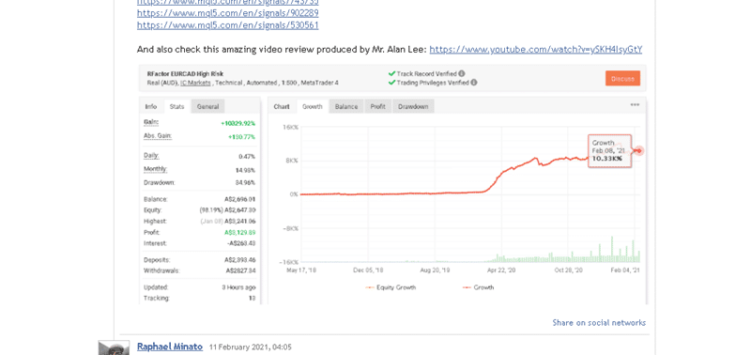The image size is (751, 355).
Task: Switch to the Stats tab
Action: [176, 107]
